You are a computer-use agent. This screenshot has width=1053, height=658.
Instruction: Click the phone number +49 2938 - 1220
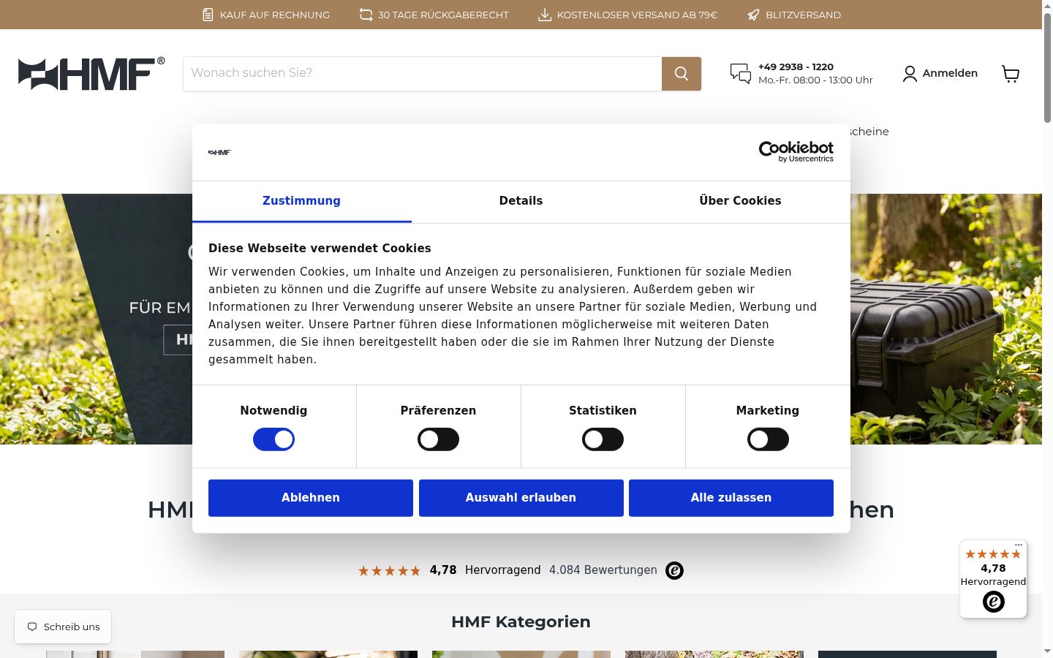[x=796, y=67]
